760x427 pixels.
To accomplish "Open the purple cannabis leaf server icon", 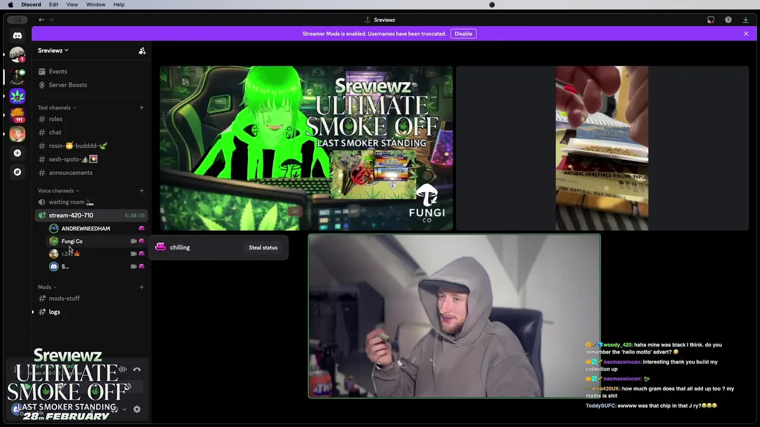I will (x=17, y=95).
